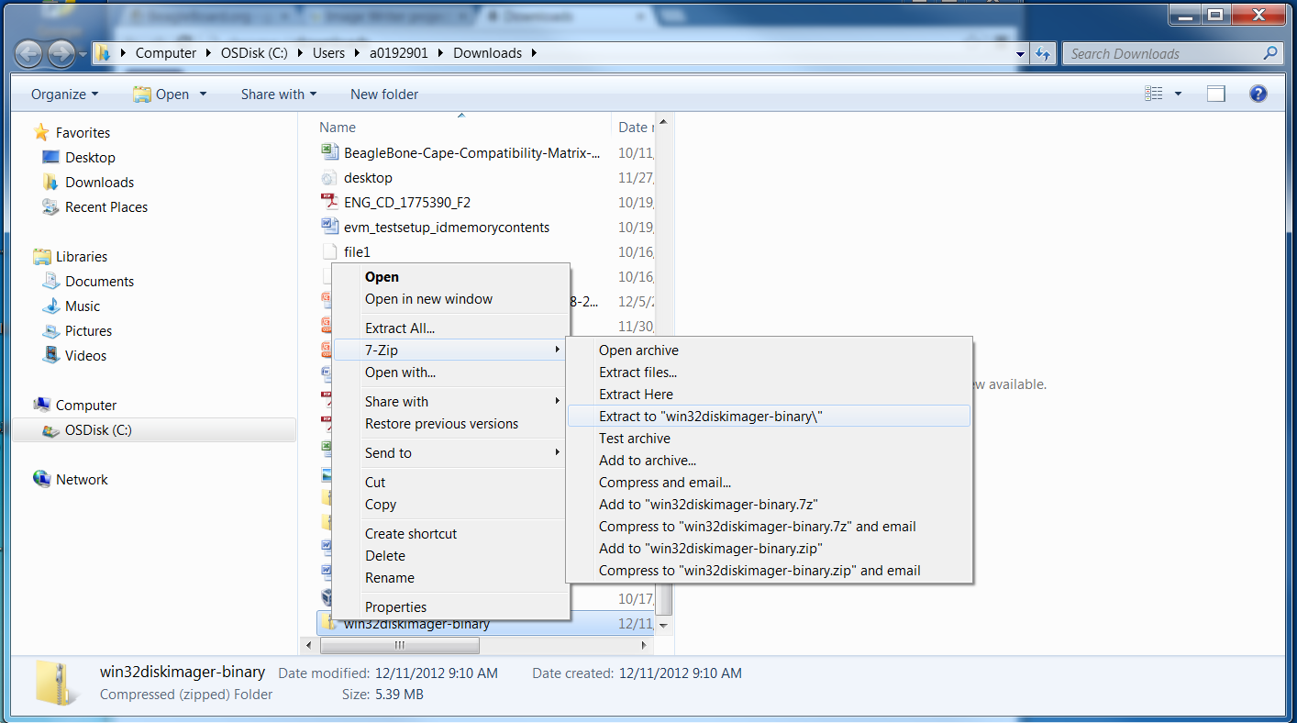Open the view options dropdown arrow

point(1178,94)
